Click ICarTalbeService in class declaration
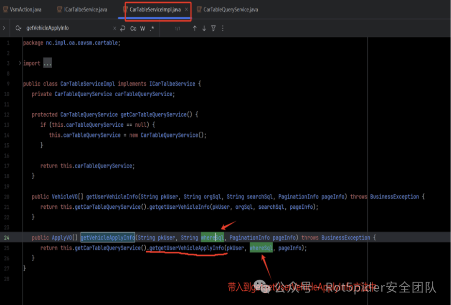This screenshot has width=451, height=305. [172, 84]
